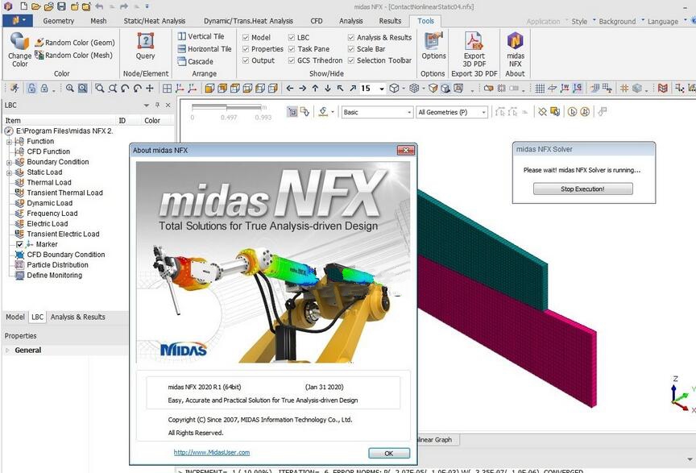This screenshot has height=473, width=696.
Task: Open the www.MidasUser.com link
Action: coord(212,452)
